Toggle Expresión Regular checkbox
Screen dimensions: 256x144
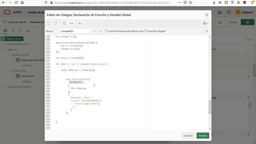[x=145, y=31]
